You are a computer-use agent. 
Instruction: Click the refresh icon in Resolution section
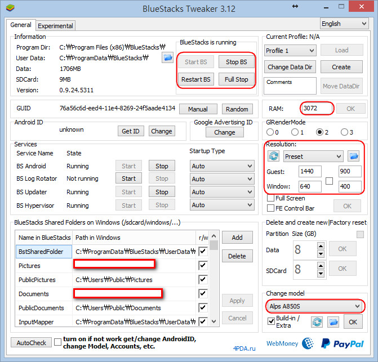point(273,156)
